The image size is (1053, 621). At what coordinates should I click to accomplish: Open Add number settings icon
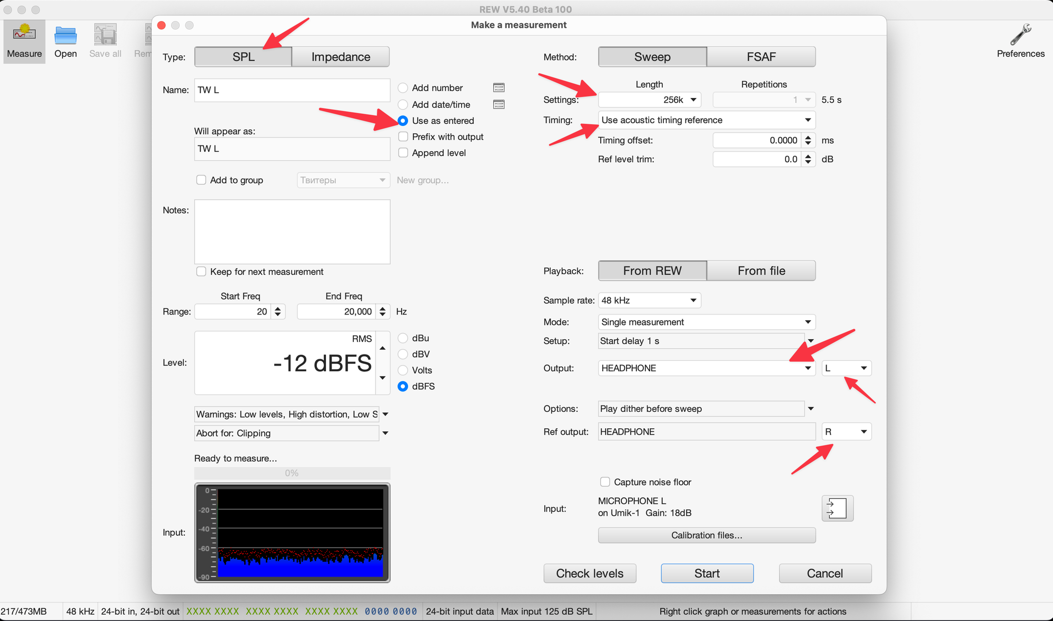tap(499, 87)
